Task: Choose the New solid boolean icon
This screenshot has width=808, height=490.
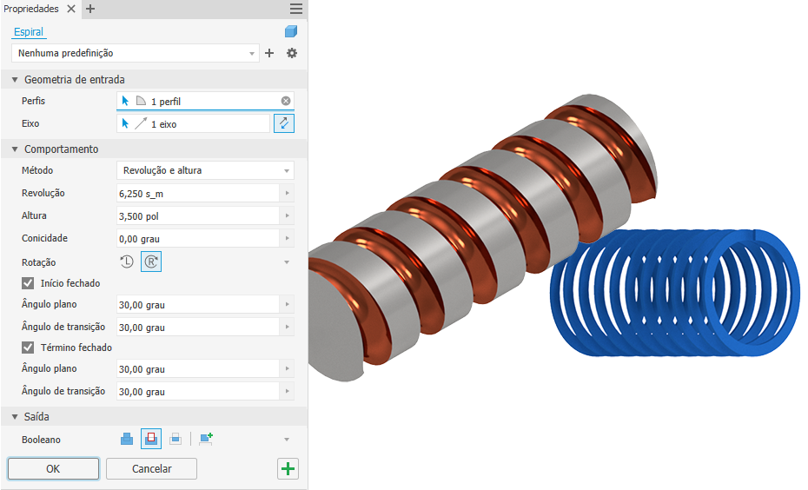Action: 206,439
